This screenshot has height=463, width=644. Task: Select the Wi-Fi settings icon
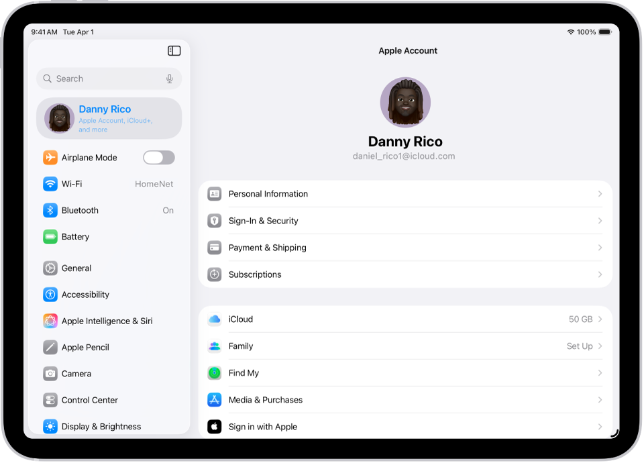coord(50,183)
